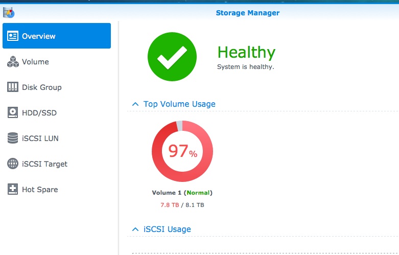
Task: Click the iSCSI Target globe icon
Action: click(x=12, y=164)
